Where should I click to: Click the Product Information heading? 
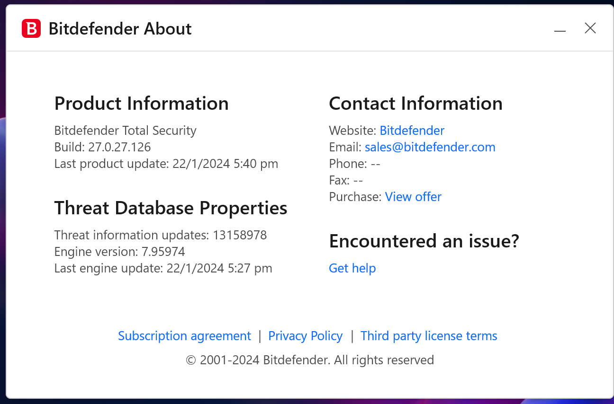click(141, 104)
